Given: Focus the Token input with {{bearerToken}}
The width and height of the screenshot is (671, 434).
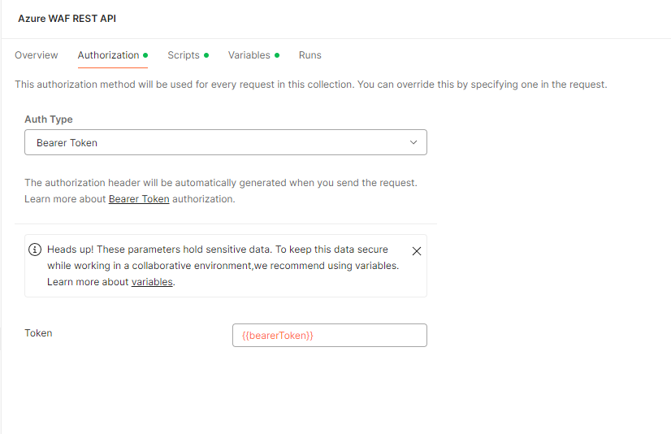Looking at the screenshot, I should pyautogui.click(x=329, y=336).
